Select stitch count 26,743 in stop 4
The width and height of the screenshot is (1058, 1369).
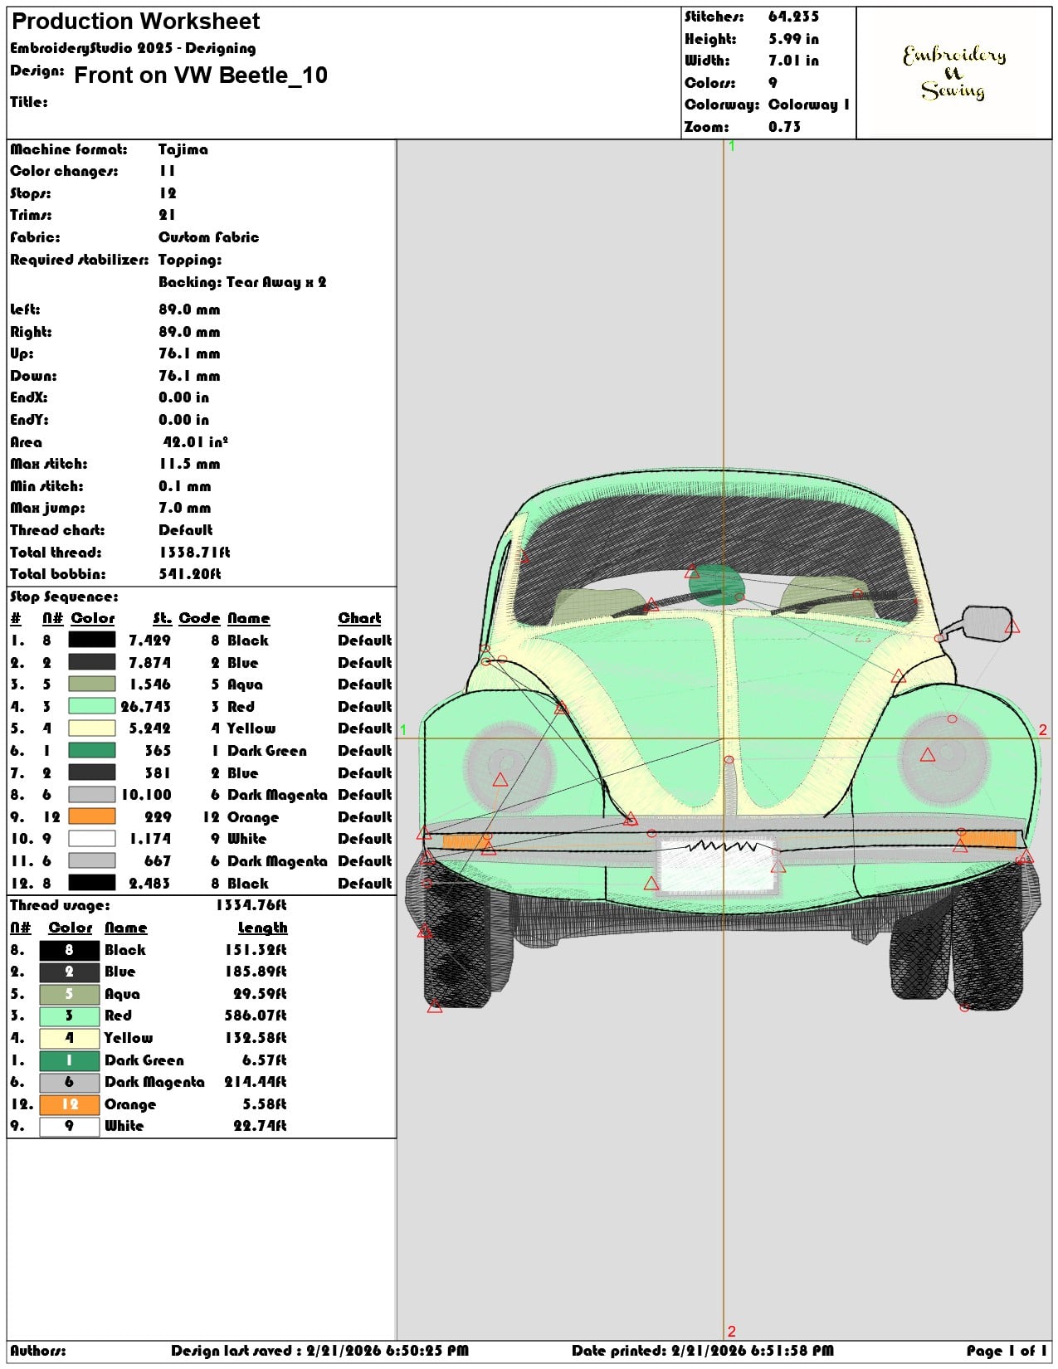coord(146,707)
